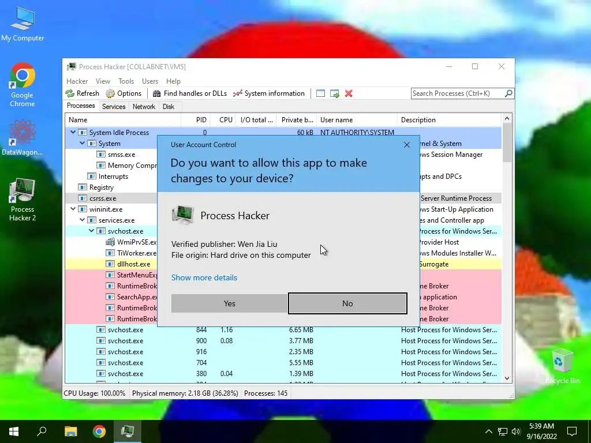Click Show more details link
591x443 pixels.
click(x=204, y=277)
